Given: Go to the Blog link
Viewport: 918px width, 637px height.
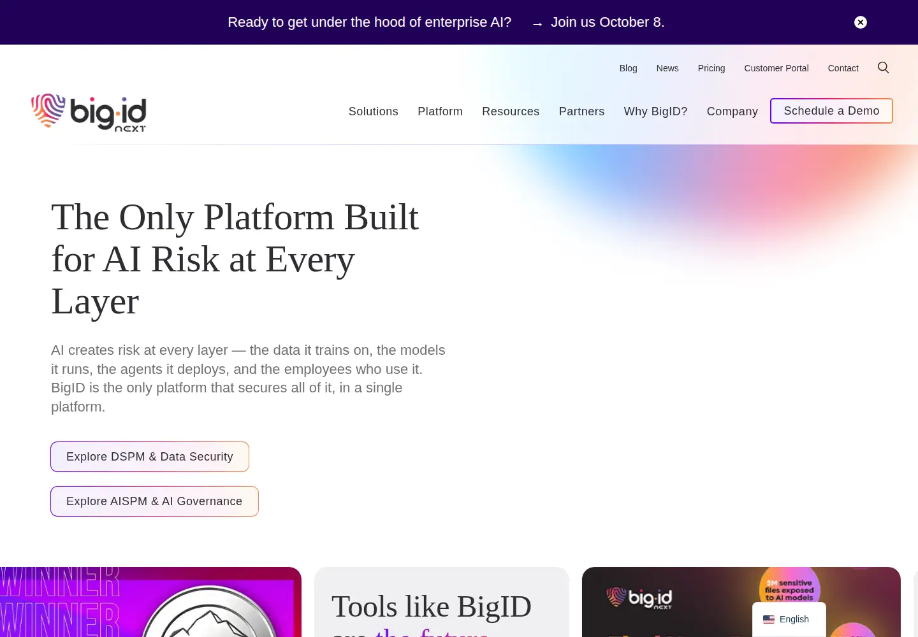Looking at the screenshot, I should (628, 68).
